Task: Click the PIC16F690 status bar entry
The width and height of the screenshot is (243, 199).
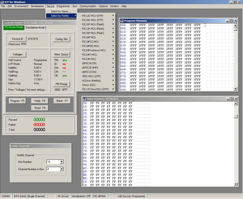Action: coord(100,196)
